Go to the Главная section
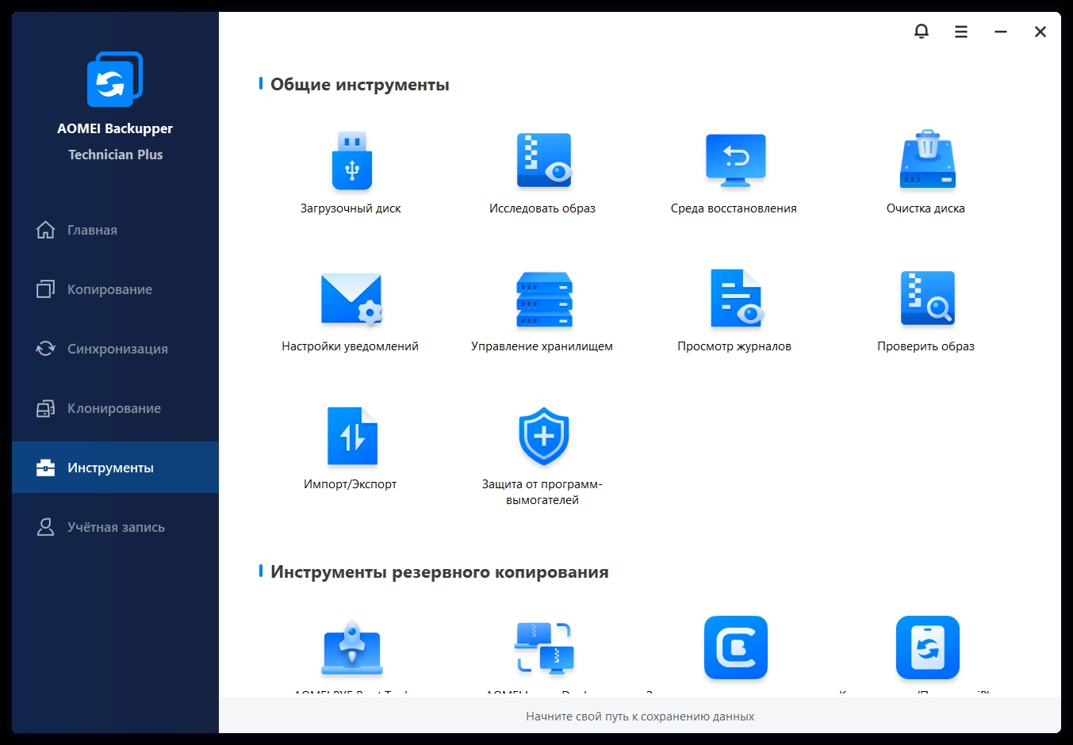The height and width of the screenshot is (745, 1073). click(115, 230)
